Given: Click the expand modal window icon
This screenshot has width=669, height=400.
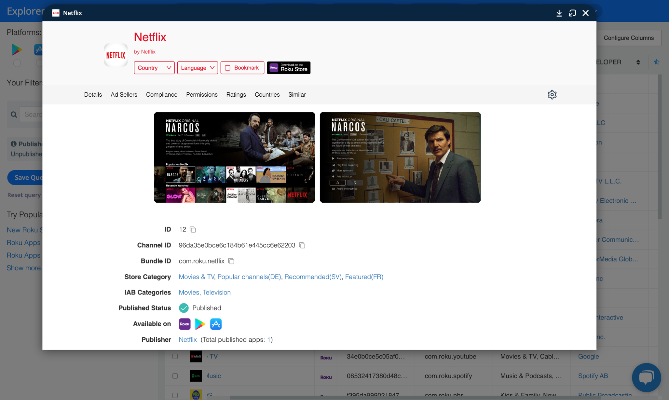Looking at the screenshot, I should pyautogui.click(x=572, y=13).
